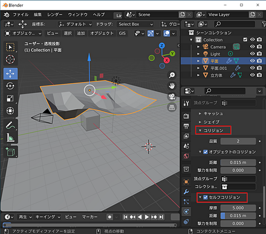Screen dimensions: 266x234
Task: Play the animation forward
Action: click(x=147, y=217)
